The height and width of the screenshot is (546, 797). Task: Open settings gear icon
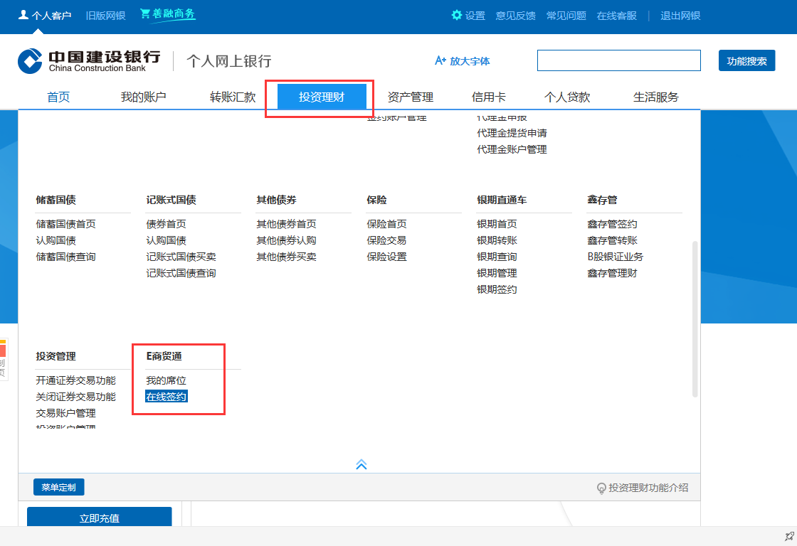coord(456,15)
